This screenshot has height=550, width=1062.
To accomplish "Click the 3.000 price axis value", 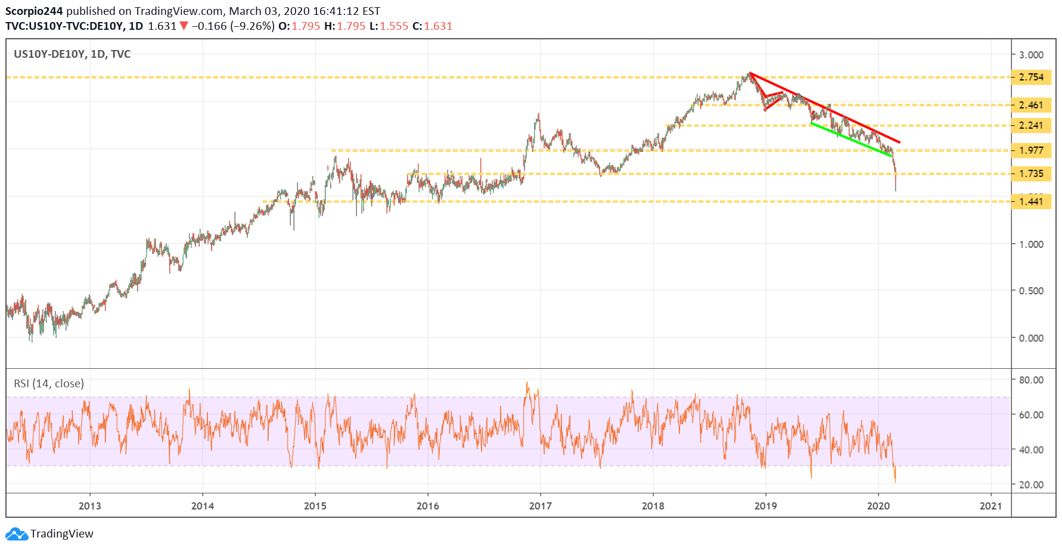I will (x=1031, y=55).
